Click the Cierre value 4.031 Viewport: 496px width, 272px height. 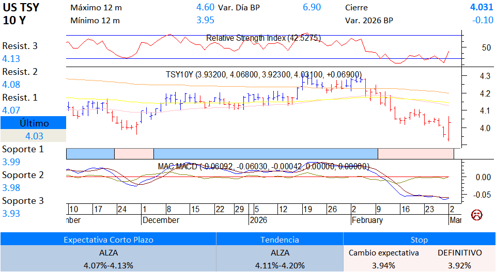point(481,8)
